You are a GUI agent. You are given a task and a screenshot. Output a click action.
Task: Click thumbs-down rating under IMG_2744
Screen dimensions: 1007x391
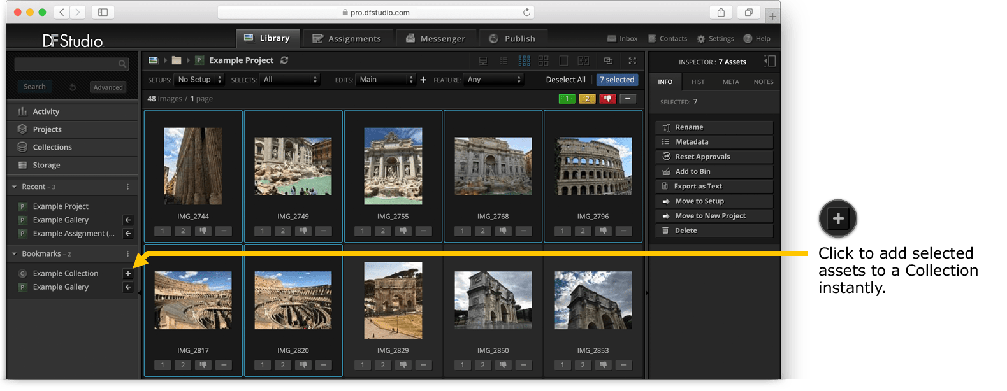tap(203, 231)
